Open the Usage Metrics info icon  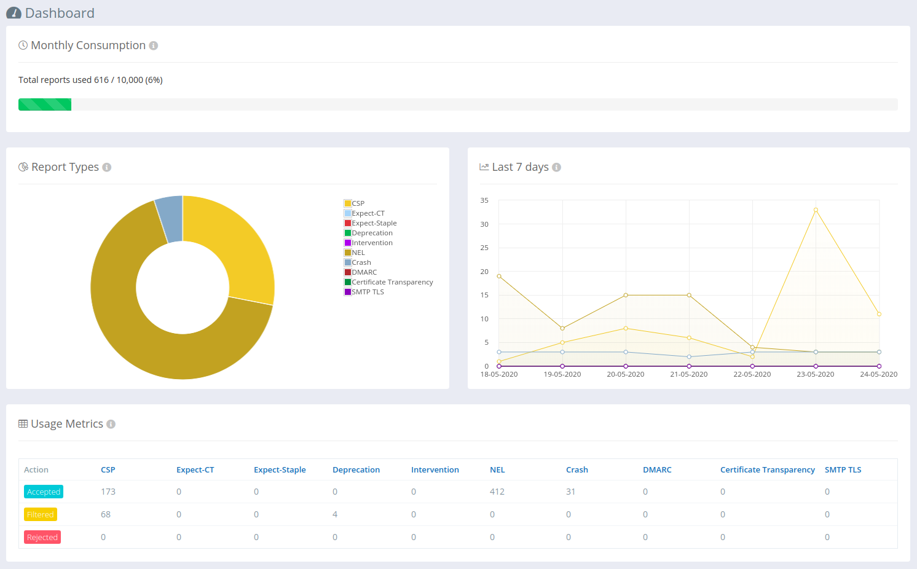point(111,424)
